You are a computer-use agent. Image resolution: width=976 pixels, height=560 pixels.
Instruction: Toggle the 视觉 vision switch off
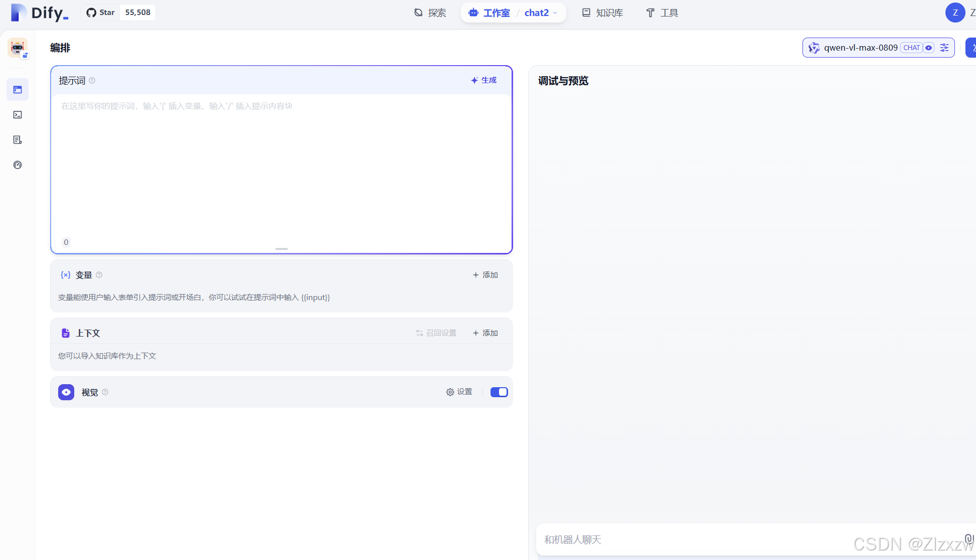point(499,392)
